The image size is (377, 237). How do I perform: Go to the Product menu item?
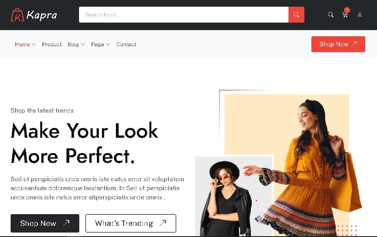tap(52, 44)
